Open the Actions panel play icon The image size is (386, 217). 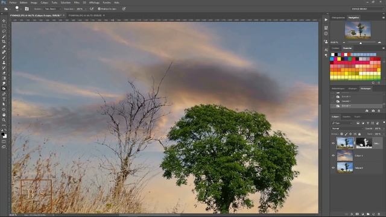[326, 20]
